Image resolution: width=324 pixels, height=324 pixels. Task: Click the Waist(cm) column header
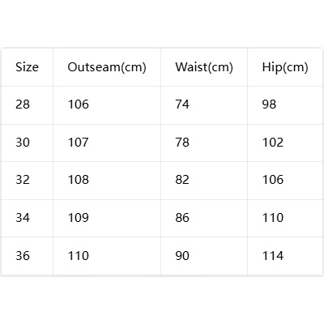pyautogui.click(x=204, y=67)
